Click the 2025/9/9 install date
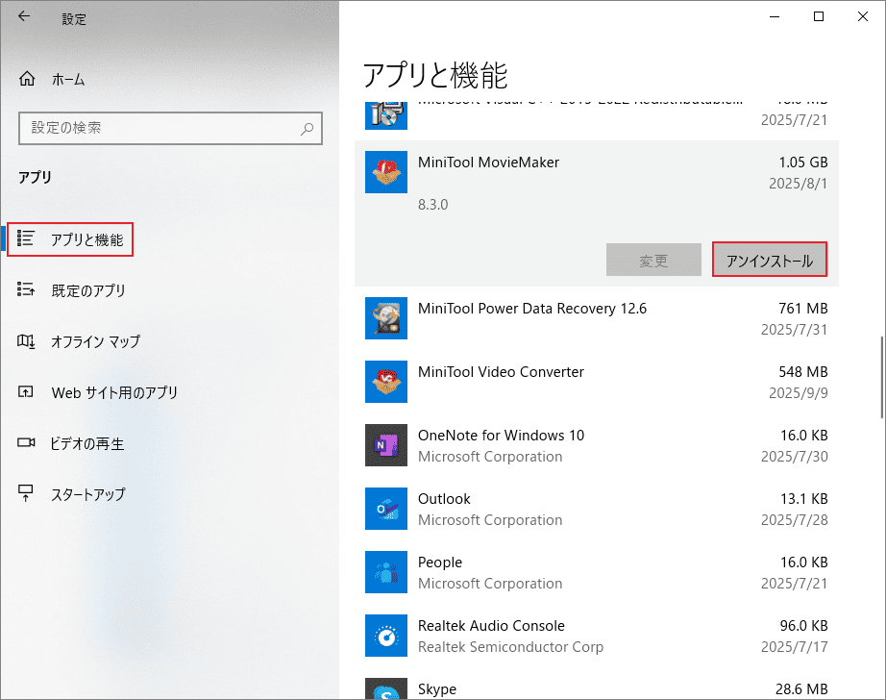886x700 pixels. [x=798, y=393]
